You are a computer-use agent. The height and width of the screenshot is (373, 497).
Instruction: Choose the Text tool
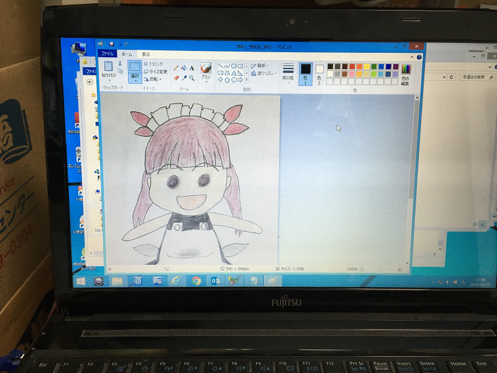click(x=192, y=68)
